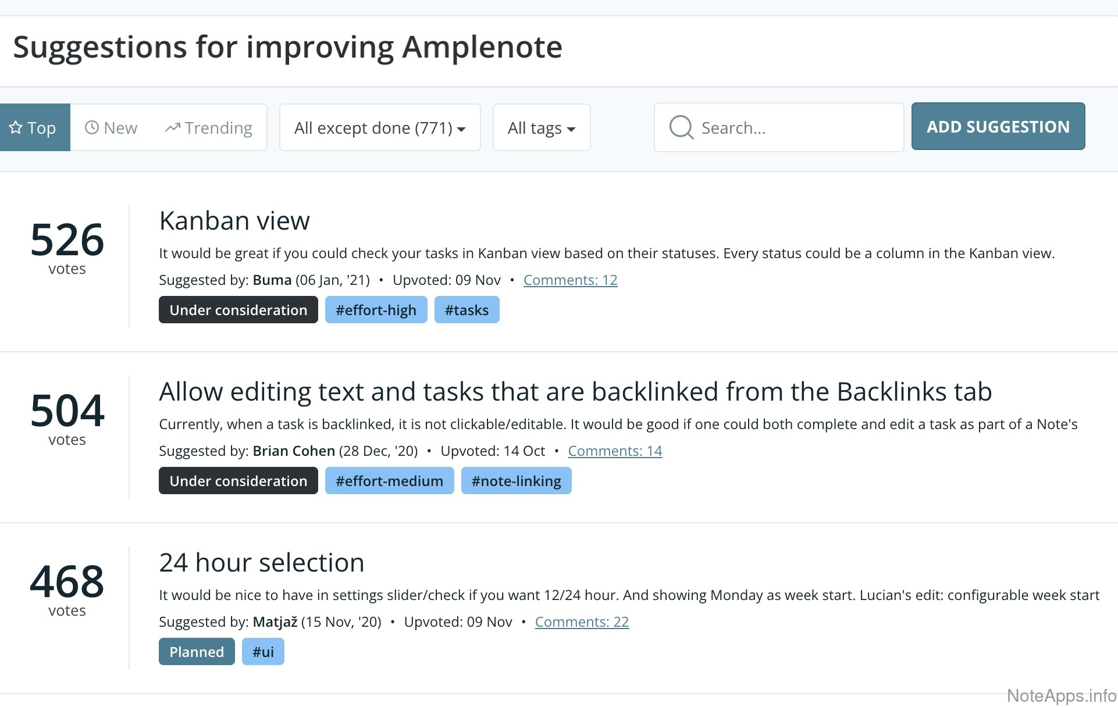Open the 'Comments: 14' link

point(615,451)
